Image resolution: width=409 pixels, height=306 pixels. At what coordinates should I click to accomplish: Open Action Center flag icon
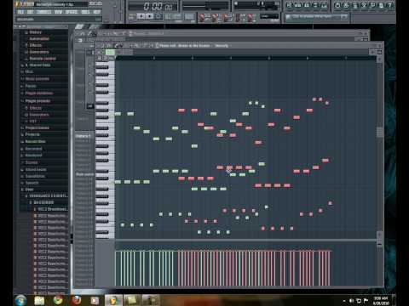point(366,301)
